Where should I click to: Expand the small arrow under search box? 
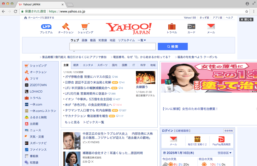tap(74, 51)
